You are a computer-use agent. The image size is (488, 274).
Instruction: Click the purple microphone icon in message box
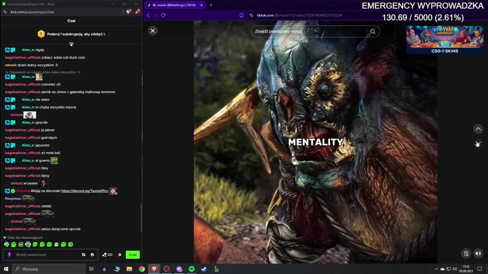click(x=10, y=255)
